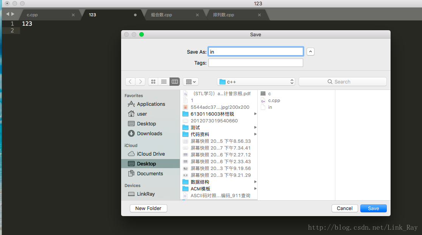Click the Documents sidebar icon

(131, 173)
